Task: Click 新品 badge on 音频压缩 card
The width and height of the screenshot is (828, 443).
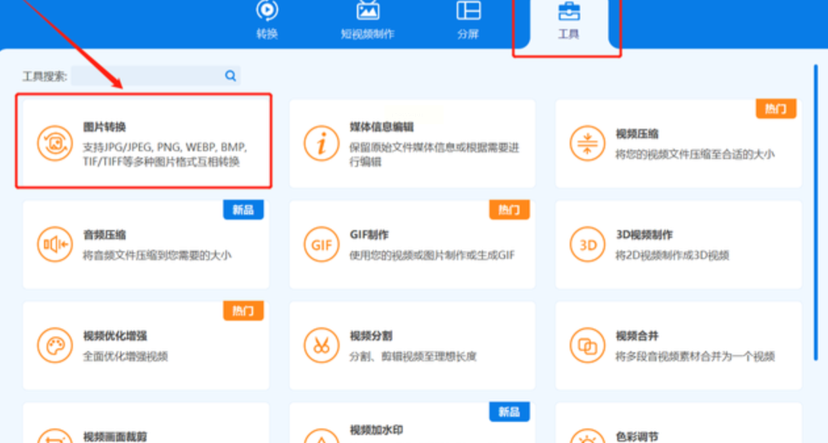Action: pos(243,210)
